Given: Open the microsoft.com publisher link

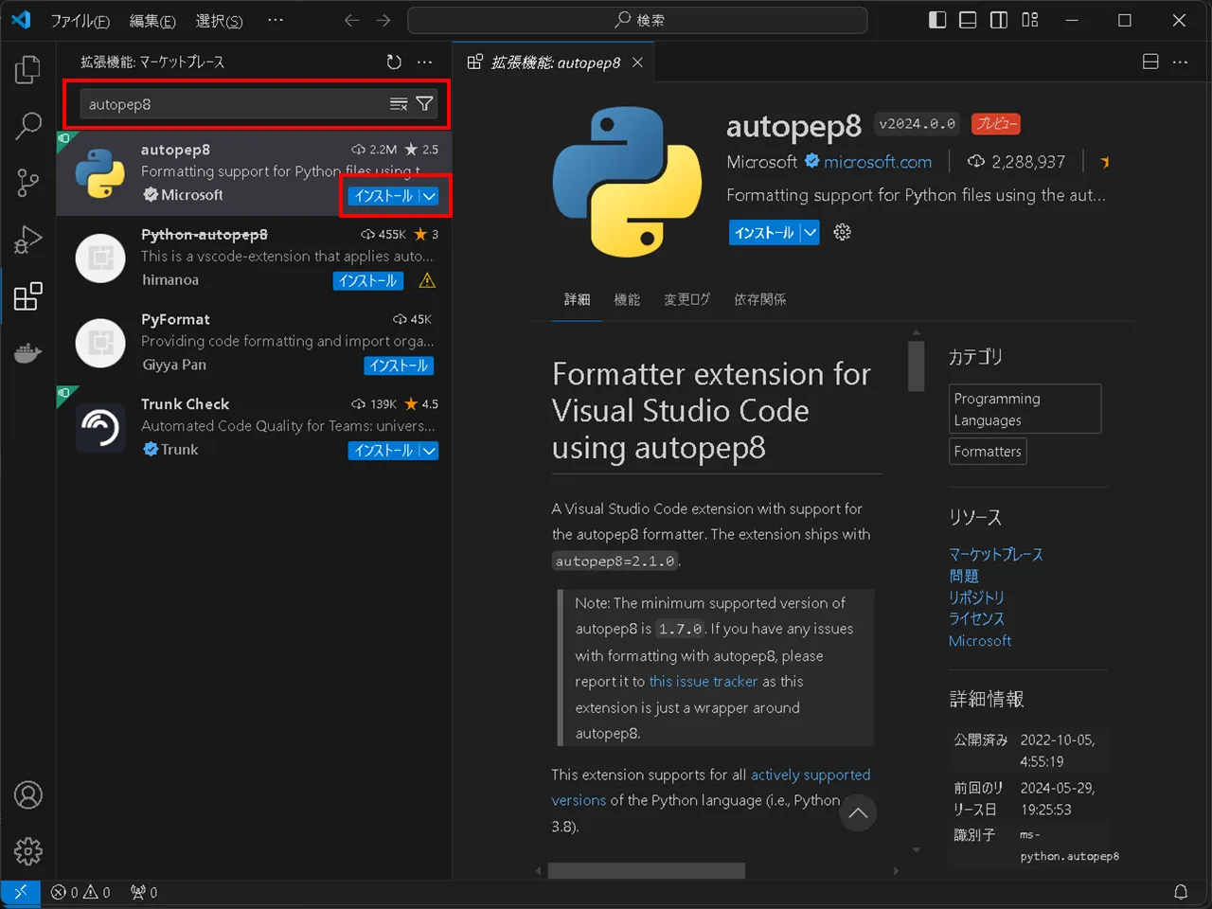Looking at the screenshot, I should coord(877,162).
